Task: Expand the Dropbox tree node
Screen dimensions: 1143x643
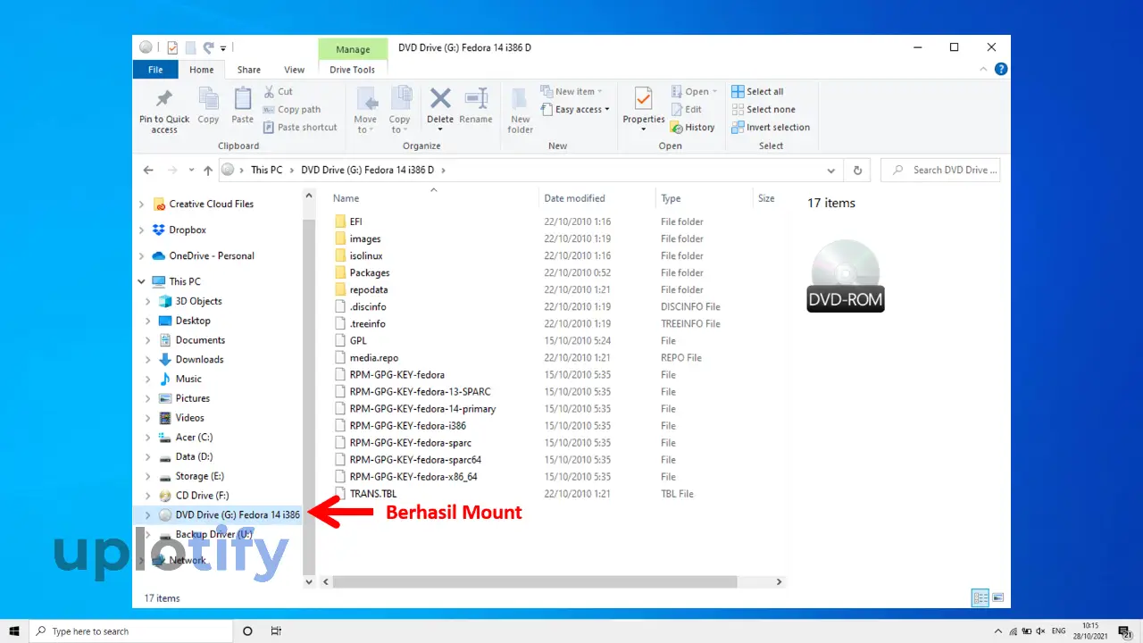Action: tap(142, 230)
